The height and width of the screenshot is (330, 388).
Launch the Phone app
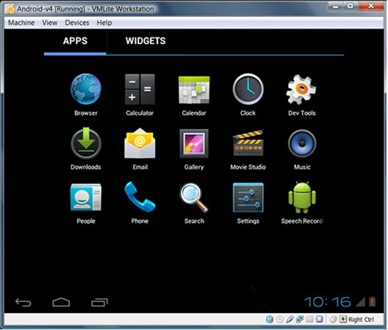tap(140, 197)
